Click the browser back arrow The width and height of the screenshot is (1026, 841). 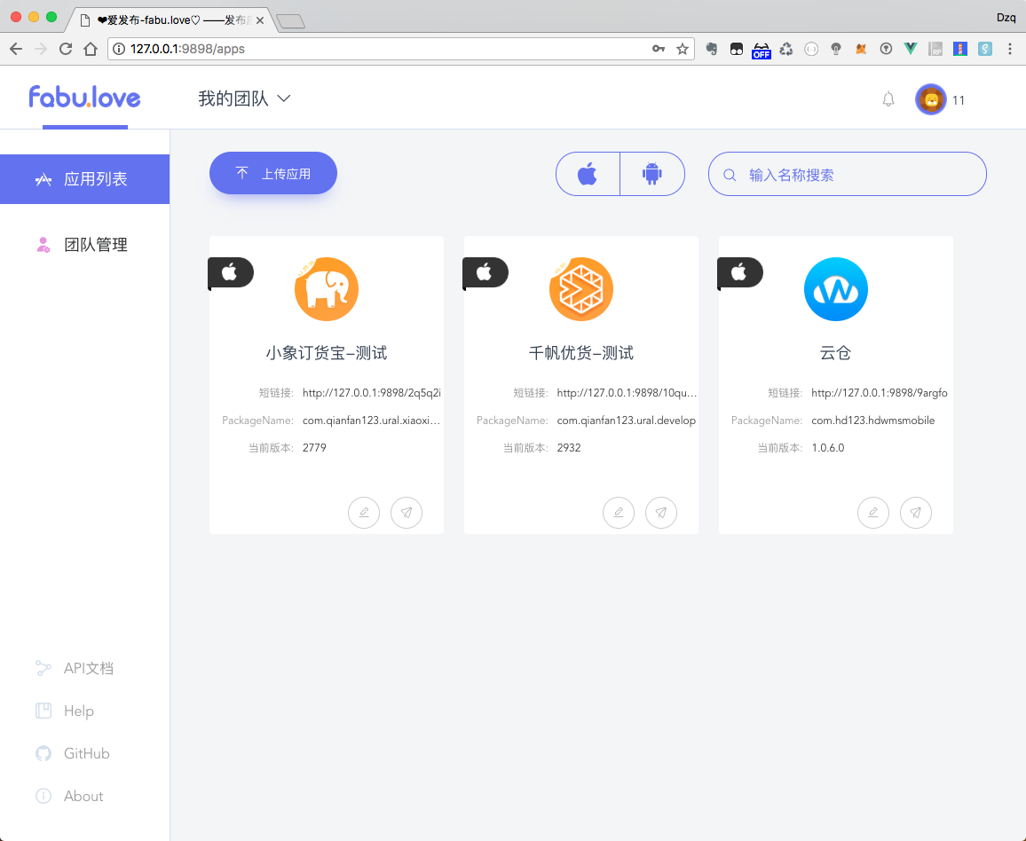[16, 49]
